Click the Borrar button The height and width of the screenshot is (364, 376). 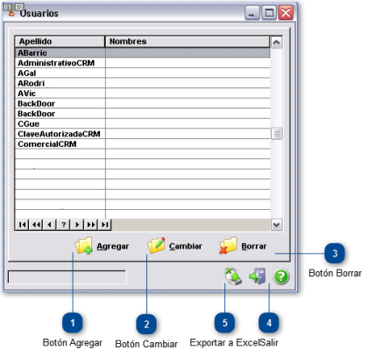243,246
